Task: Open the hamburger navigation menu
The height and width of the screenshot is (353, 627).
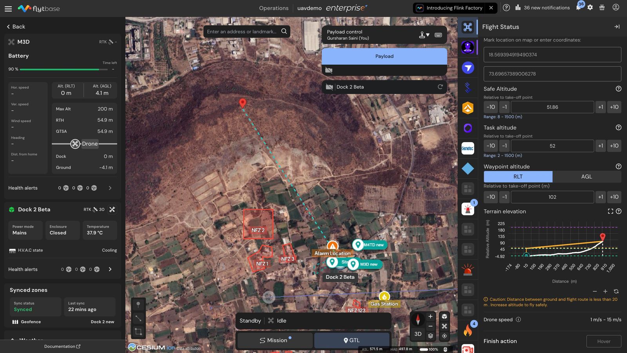Action: click(8, 8)
